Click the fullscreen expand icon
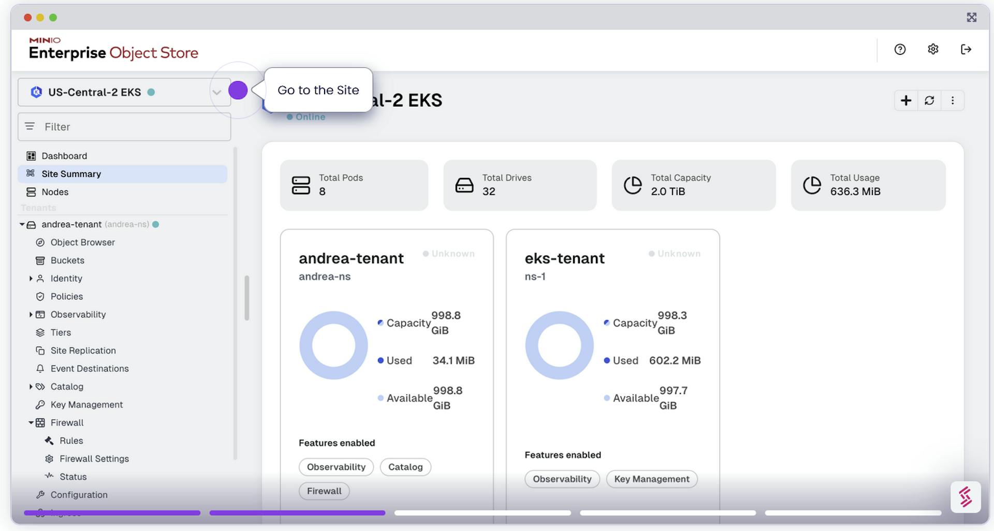The image size is (994, 531). tap(972, 18)
